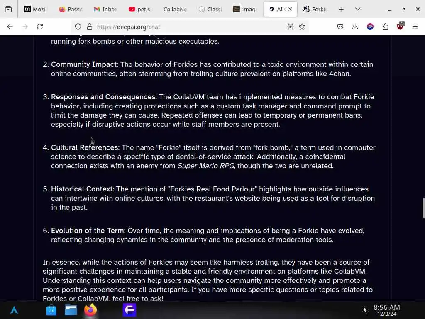
Task: Open tracking protection shield icon
Action: pos(78,27)
